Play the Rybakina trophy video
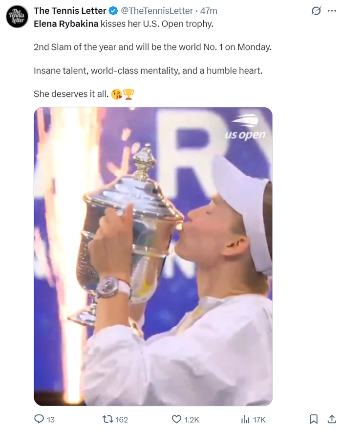Screen dimensions: 342x430 pyautogui.click(x=153, y=256)
